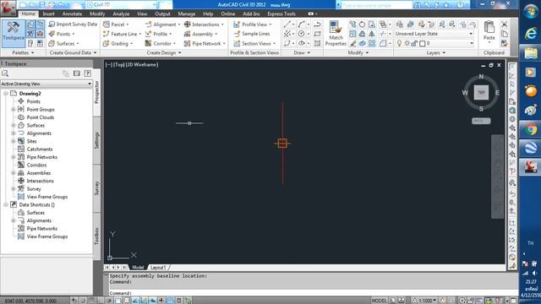Click the Intersections tool icon
The width and height of the screenshot is (541, 304).
pos(188,24)
